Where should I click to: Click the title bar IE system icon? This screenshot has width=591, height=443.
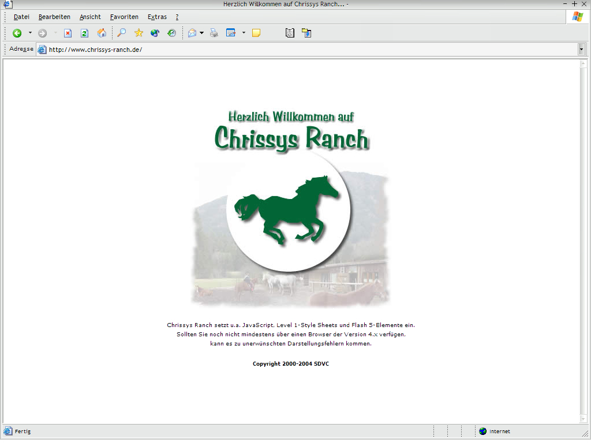(x=8, y=5)
